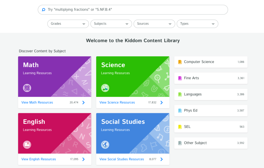Expand the Subjects filter

pyautogui.click(x=111, y=24)
